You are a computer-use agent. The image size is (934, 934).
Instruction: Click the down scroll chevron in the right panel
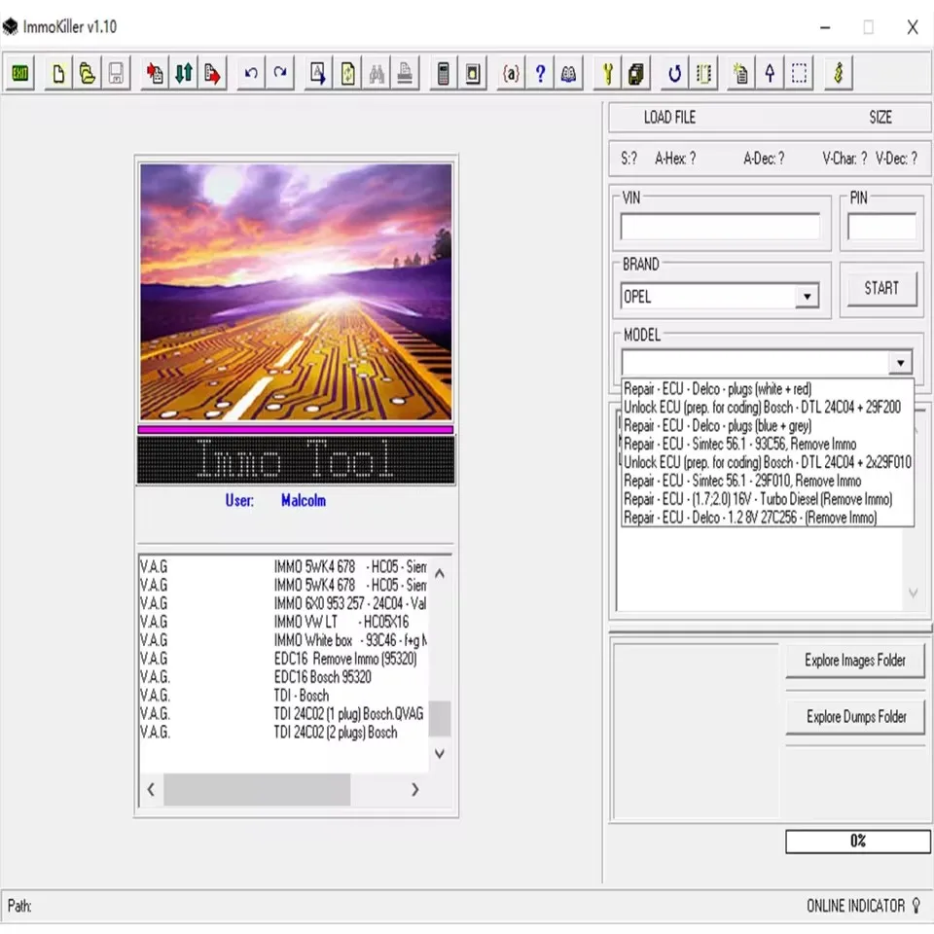pos(913,592)
